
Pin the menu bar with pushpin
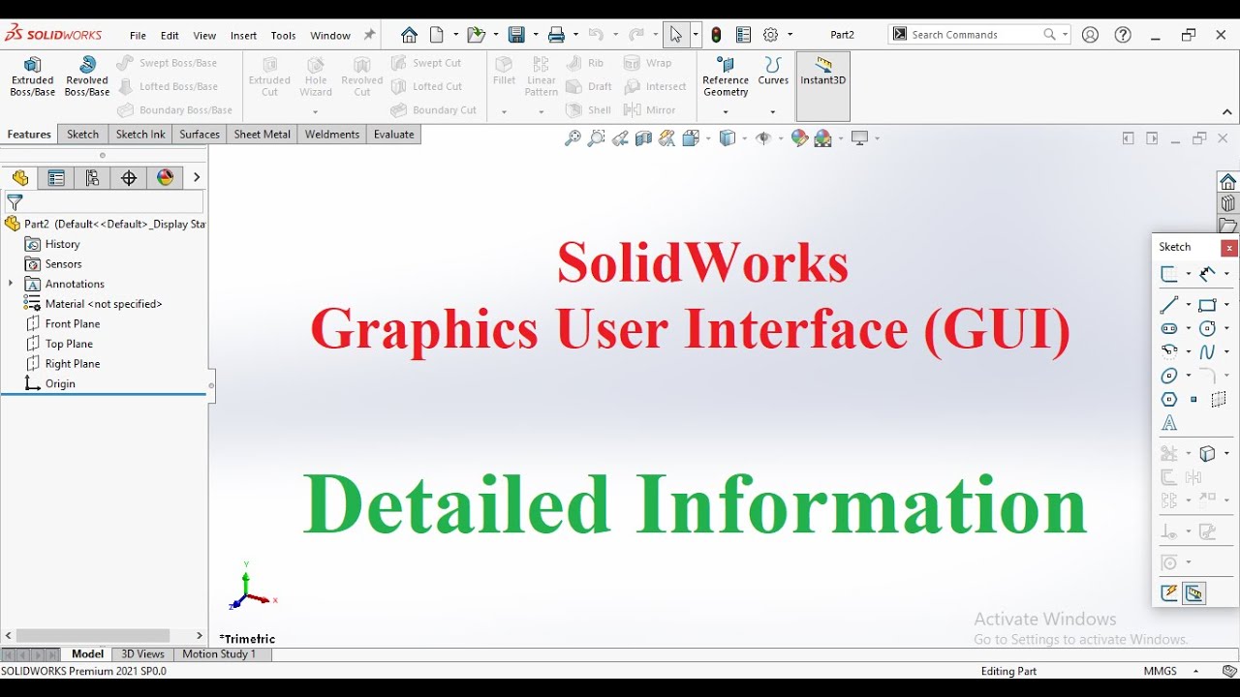click(369, 35)
